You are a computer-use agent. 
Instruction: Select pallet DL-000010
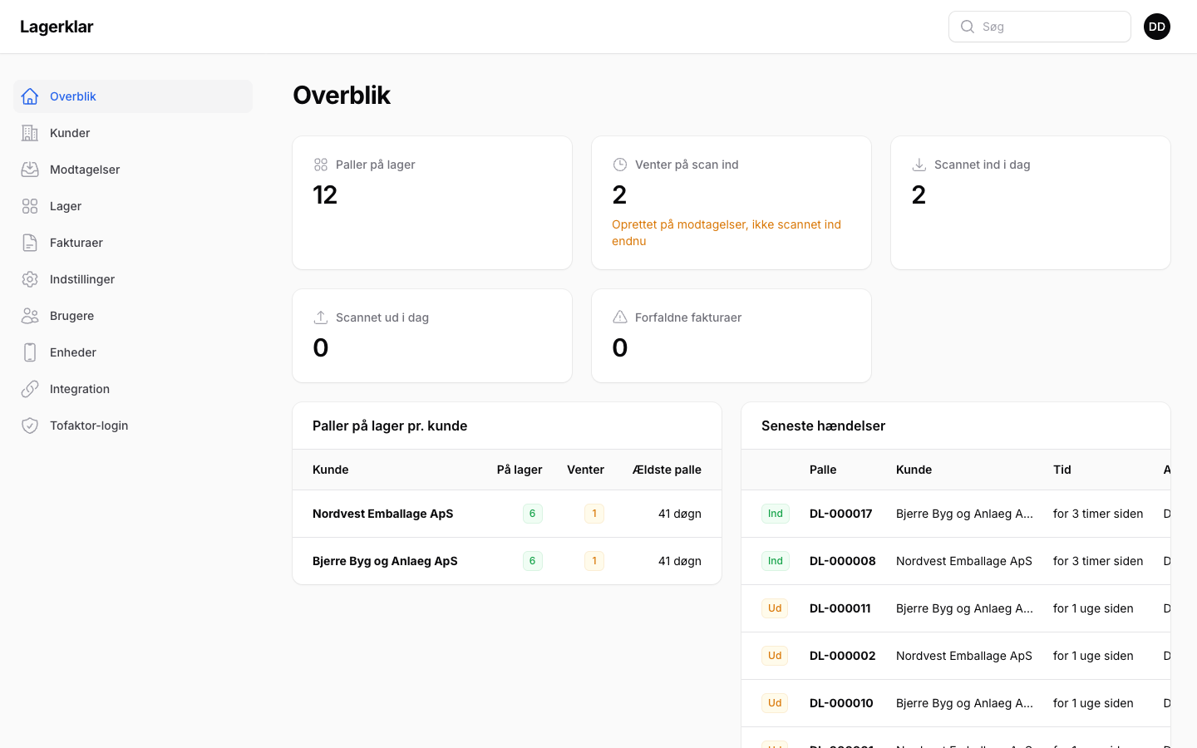click(x=841, y=703)
